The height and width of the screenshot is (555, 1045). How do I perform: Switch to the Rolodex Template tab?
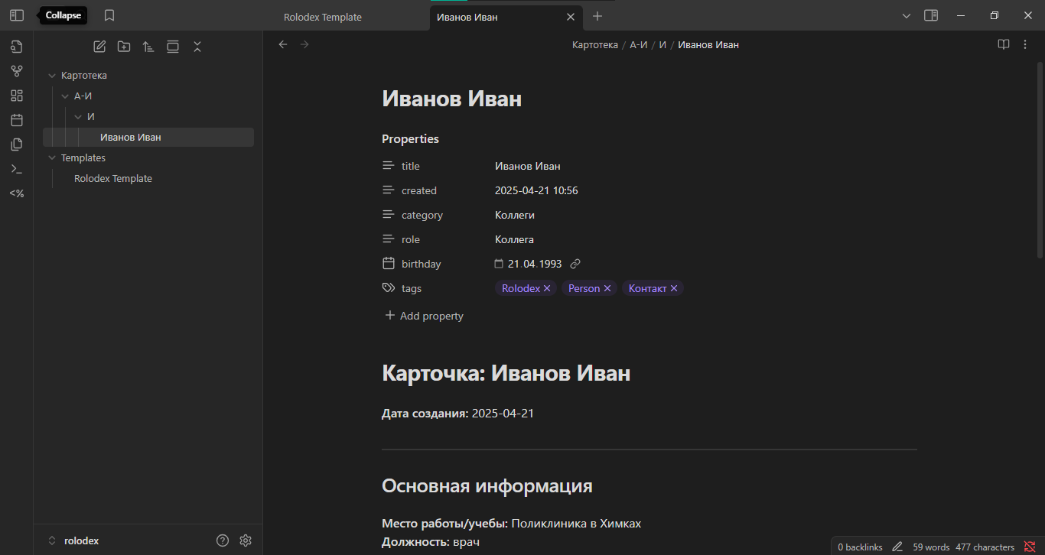coord(323,17)
